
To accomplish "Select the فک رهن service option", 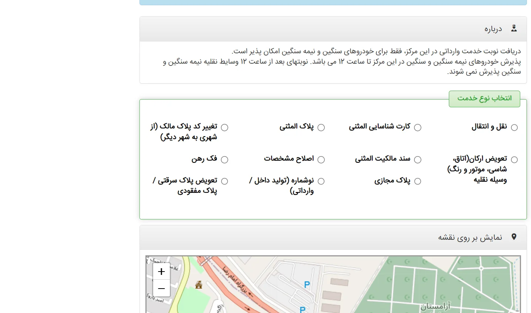I will tap(225, 159).
